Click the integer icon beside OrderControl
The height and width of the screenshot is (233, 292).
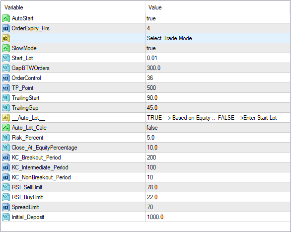[x=6, y=78]
